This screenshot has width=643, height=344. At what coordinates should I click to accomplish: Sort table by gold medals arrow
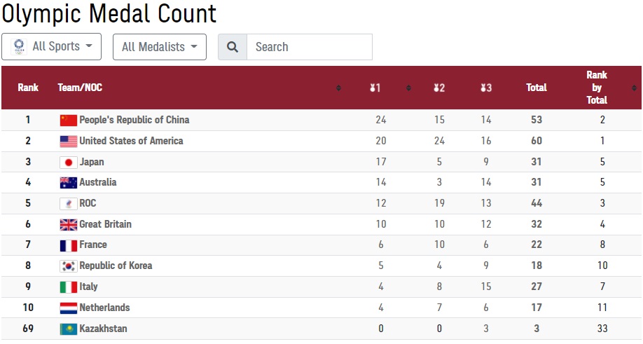point(408,88)
